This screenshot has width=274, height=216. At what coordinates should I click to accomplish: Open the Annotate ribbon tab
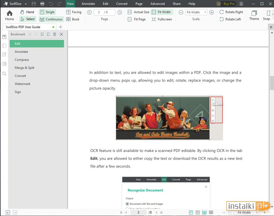88,4
